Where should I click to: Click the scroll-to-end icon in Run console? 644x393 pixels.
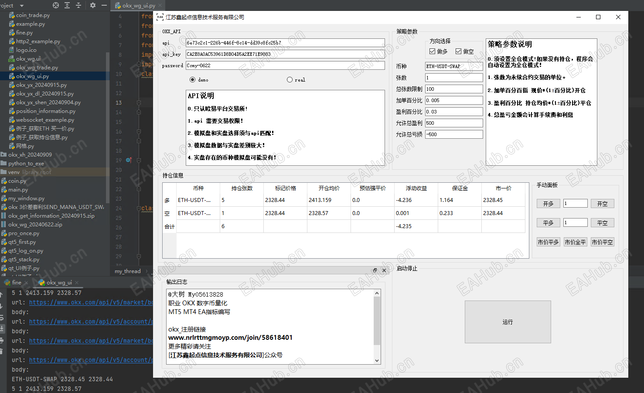(2, 328)
